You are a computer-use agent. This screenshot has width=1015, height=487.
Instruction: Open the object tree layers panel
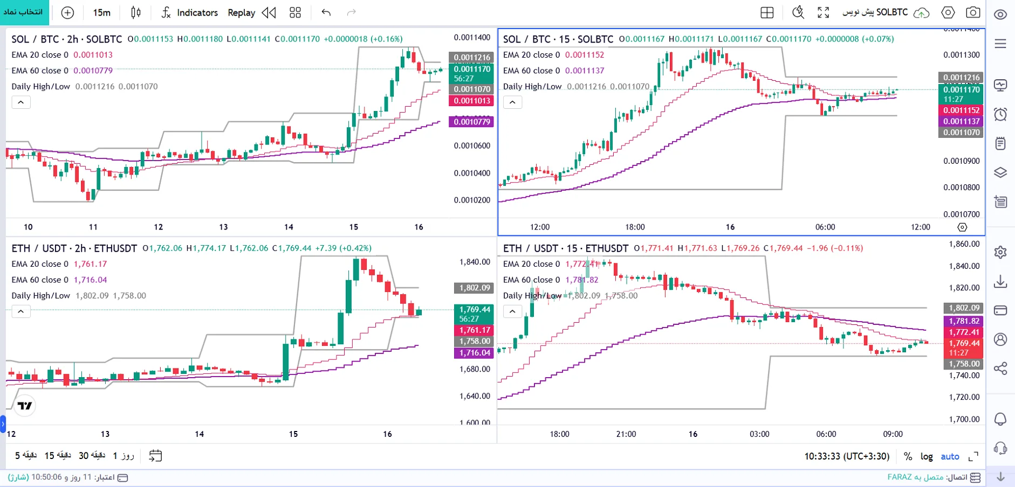[1000, 172]
